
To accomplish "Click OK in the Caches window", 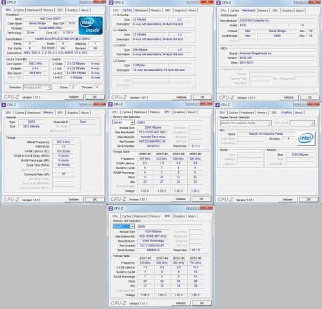I will 202,97.
